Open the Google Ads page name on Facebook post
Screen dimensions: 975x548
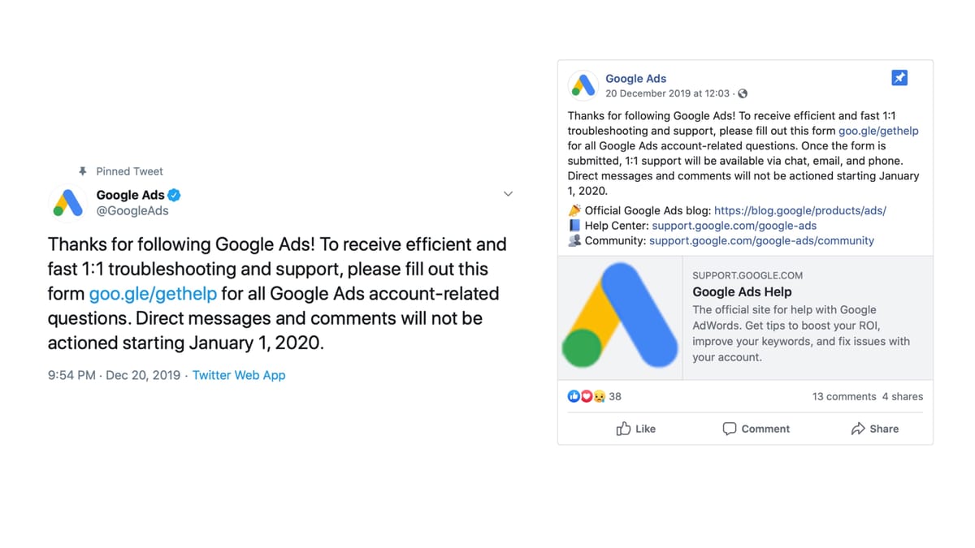636,79
